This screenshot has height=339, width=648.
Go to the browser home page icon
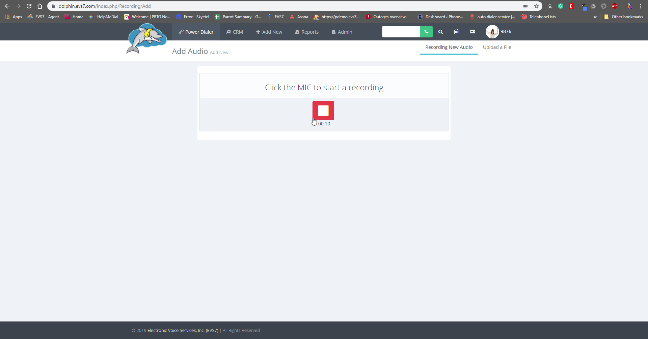40,6
